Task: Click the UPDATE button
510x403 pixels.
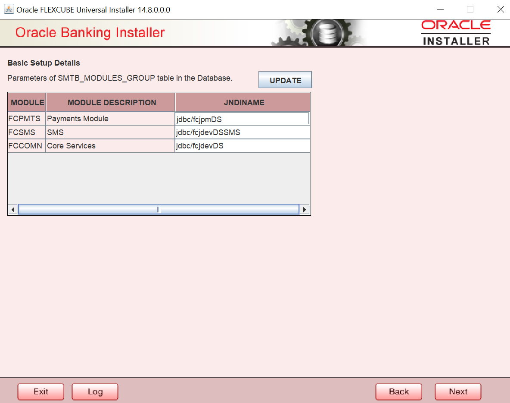Action: pyautogui.click(x=285, y=80)
